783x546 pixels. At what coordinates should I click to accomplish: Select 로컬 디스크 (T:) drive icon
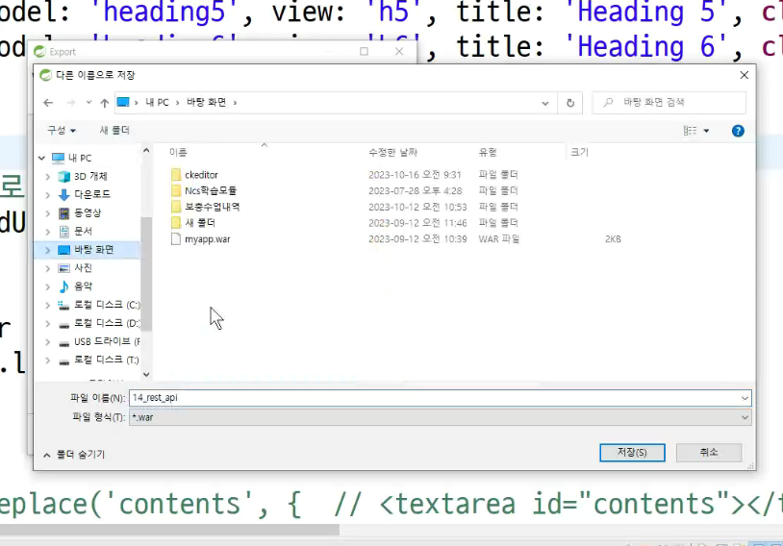63,360
